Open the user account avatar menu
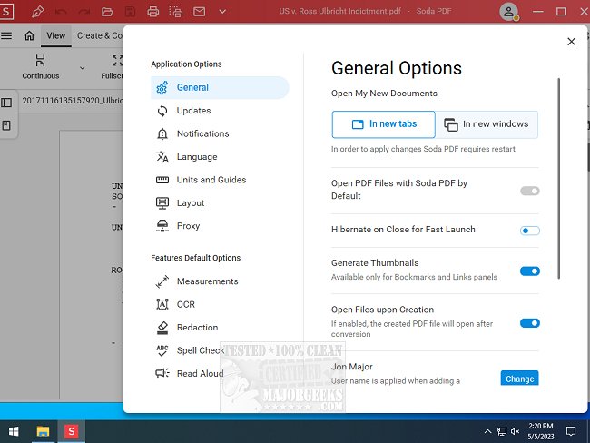 coord(509,12)
